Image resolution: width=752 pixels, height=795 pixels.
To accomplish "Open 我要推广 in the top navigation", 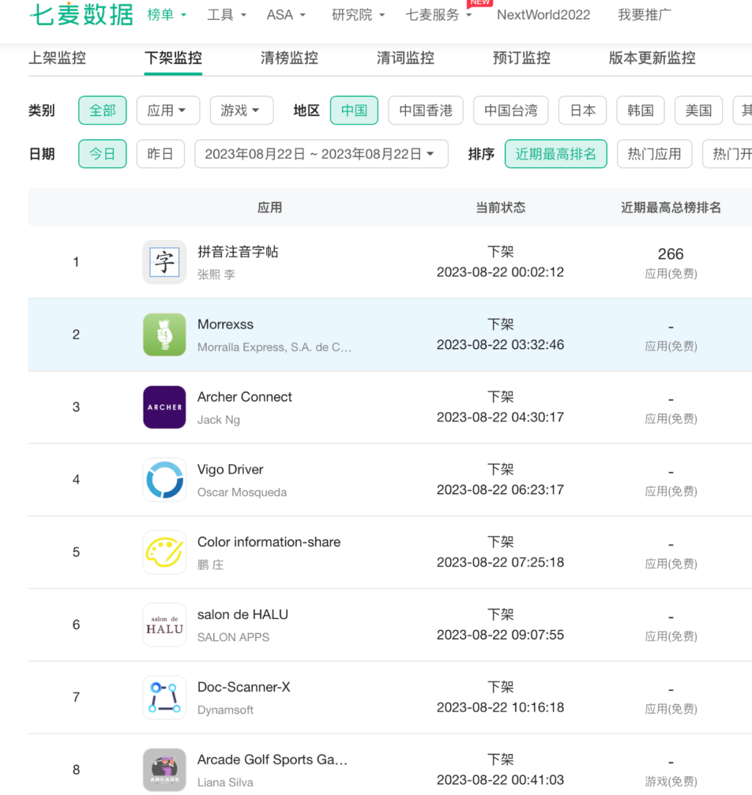I will tap(645, 15).
